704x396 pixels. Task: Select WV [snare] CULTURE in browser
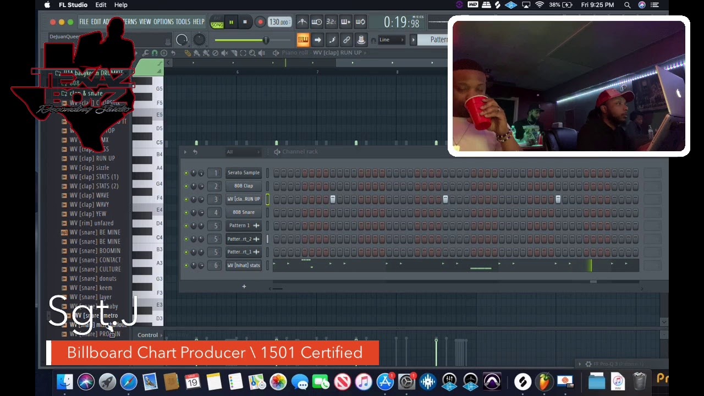click(x=95, y=269)
